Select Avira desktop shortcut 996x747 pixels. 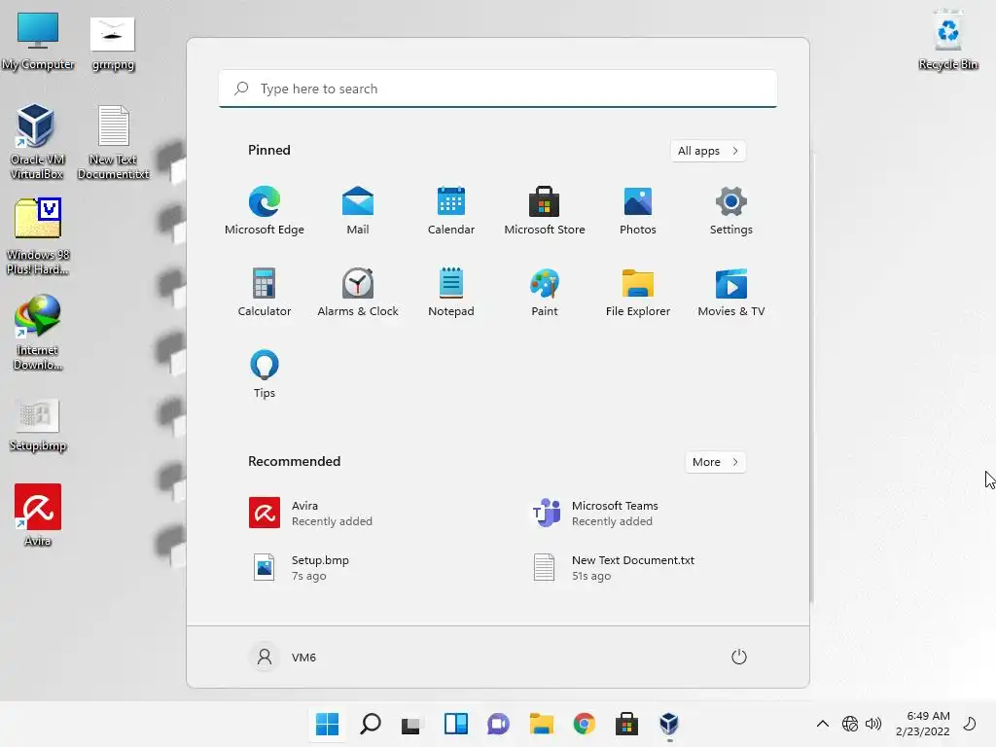coord(38,516)
